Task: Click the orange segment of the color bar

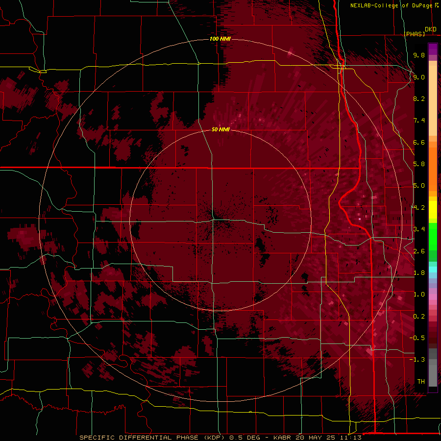Action: (x=433, y=169)
